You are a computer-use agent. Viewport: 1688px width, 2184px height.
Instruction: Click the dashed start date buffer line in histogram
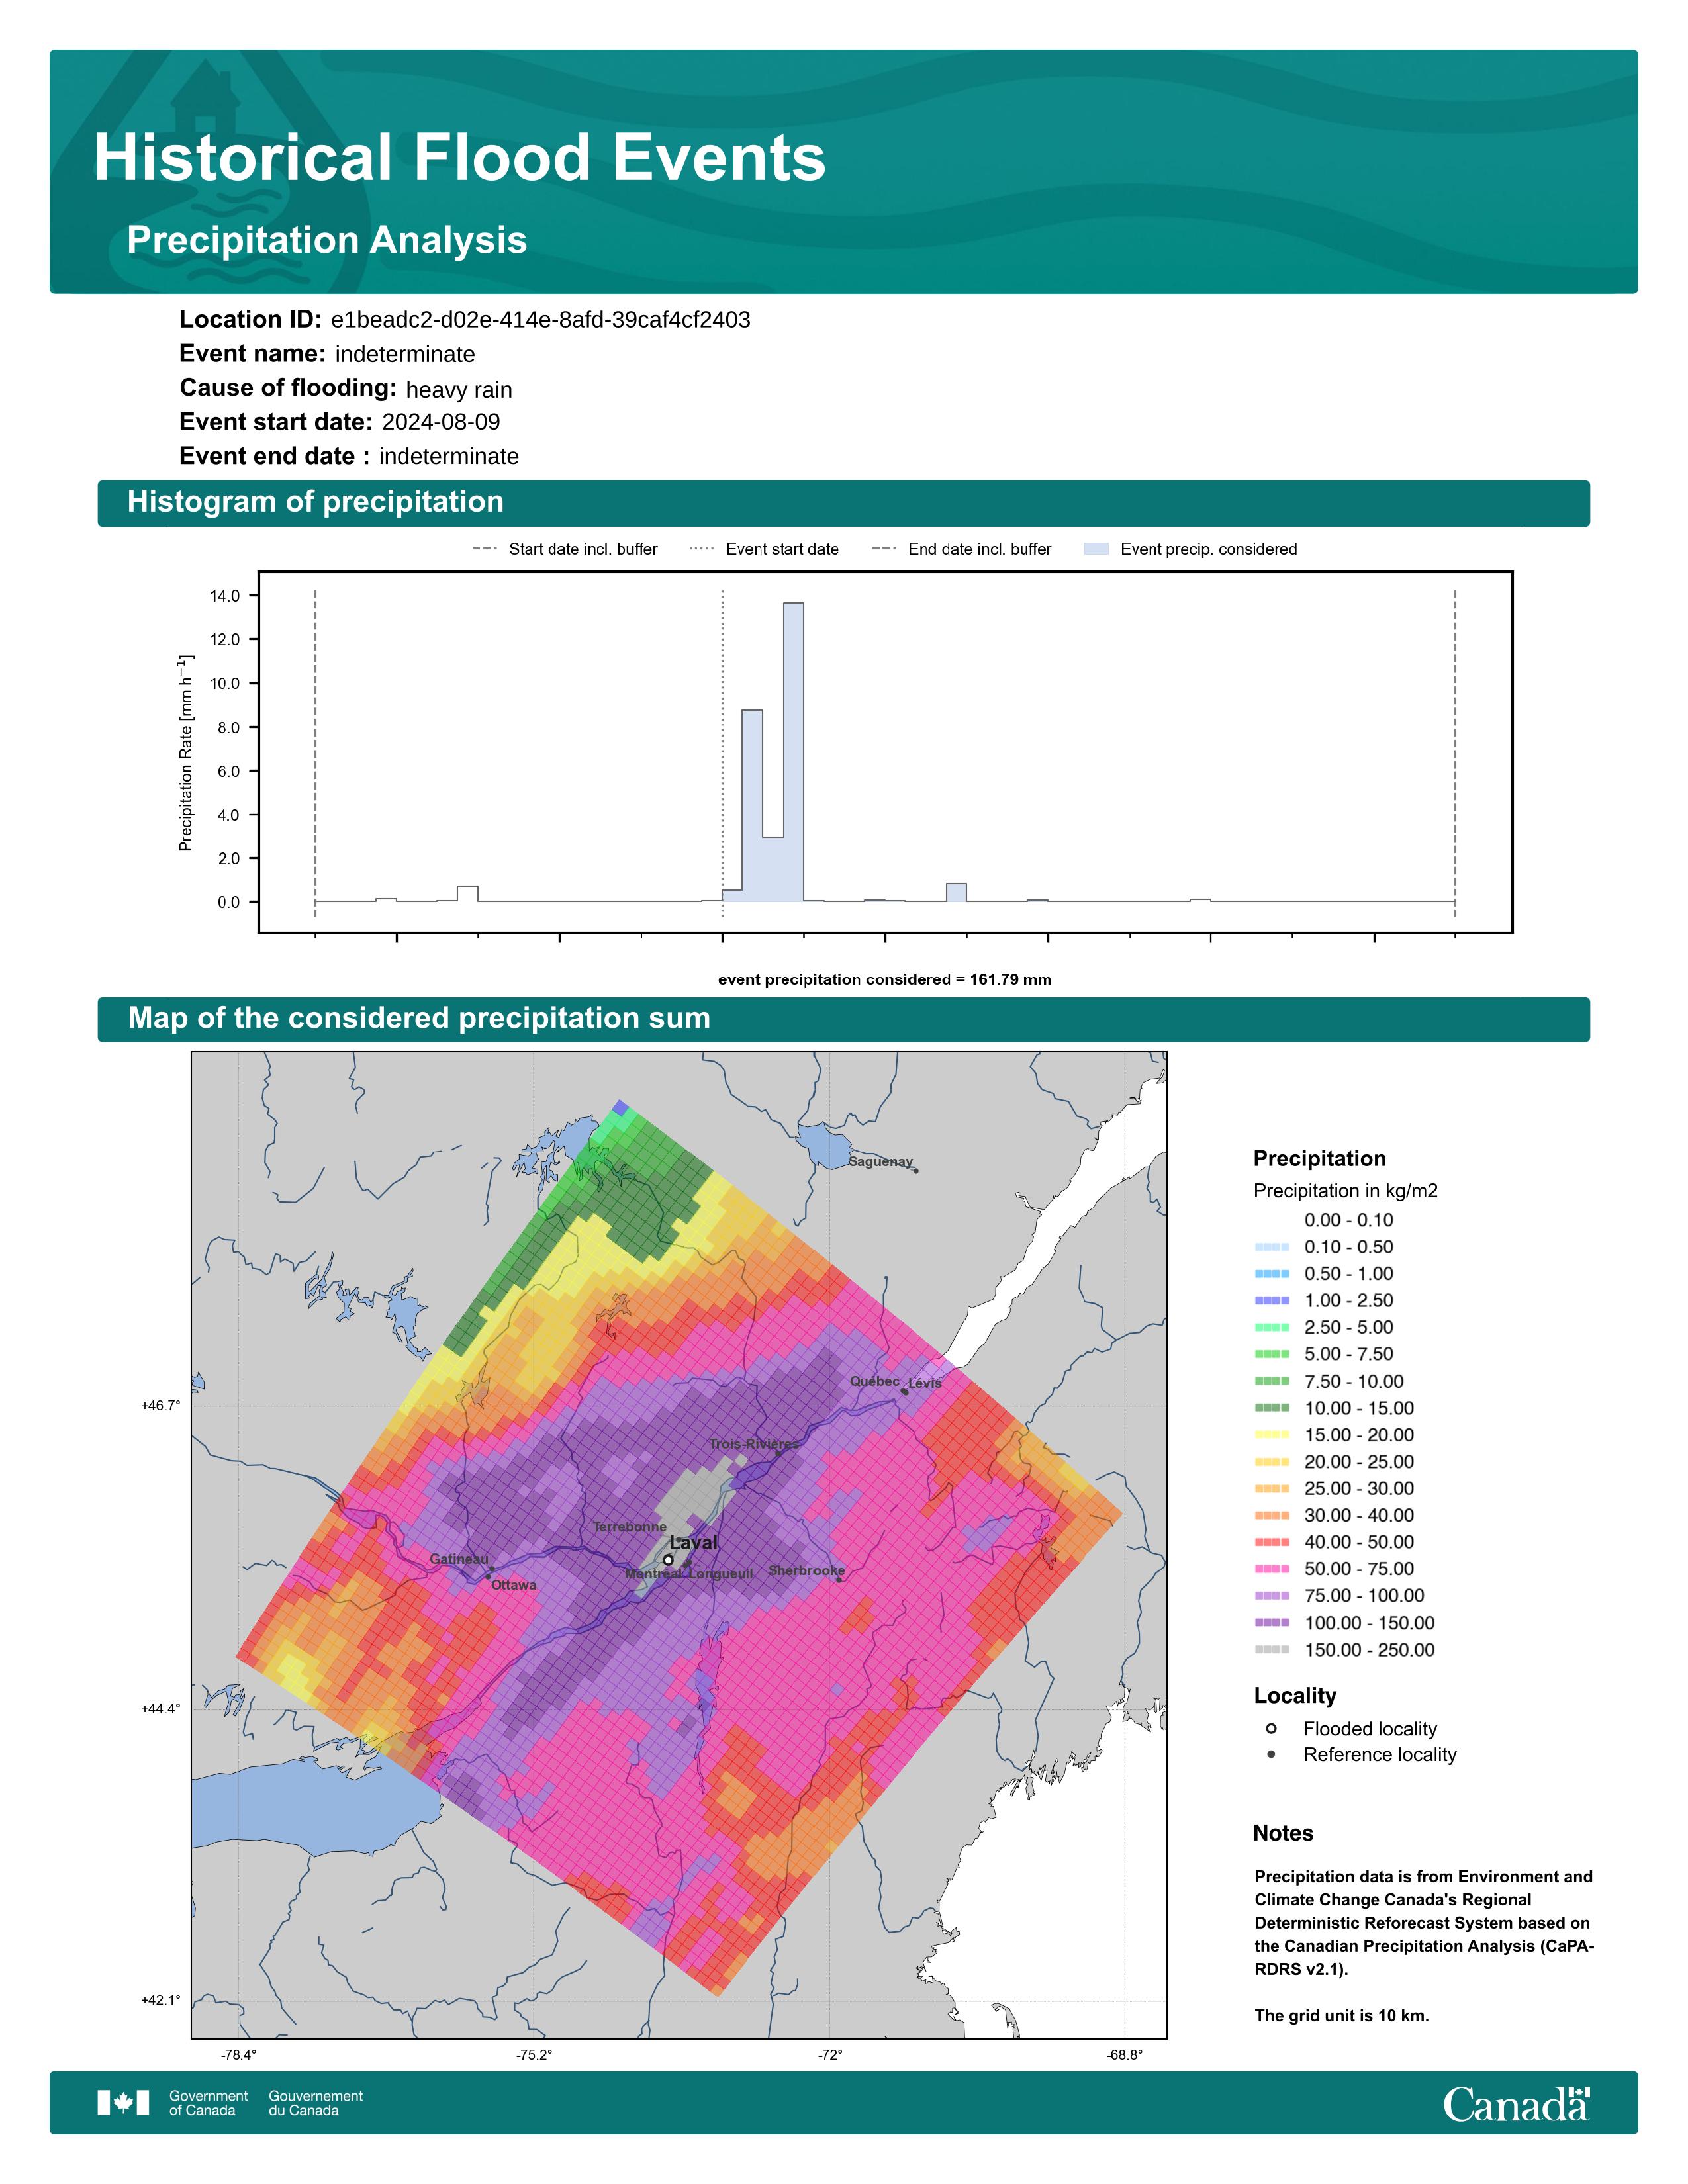tap(315, 752)
